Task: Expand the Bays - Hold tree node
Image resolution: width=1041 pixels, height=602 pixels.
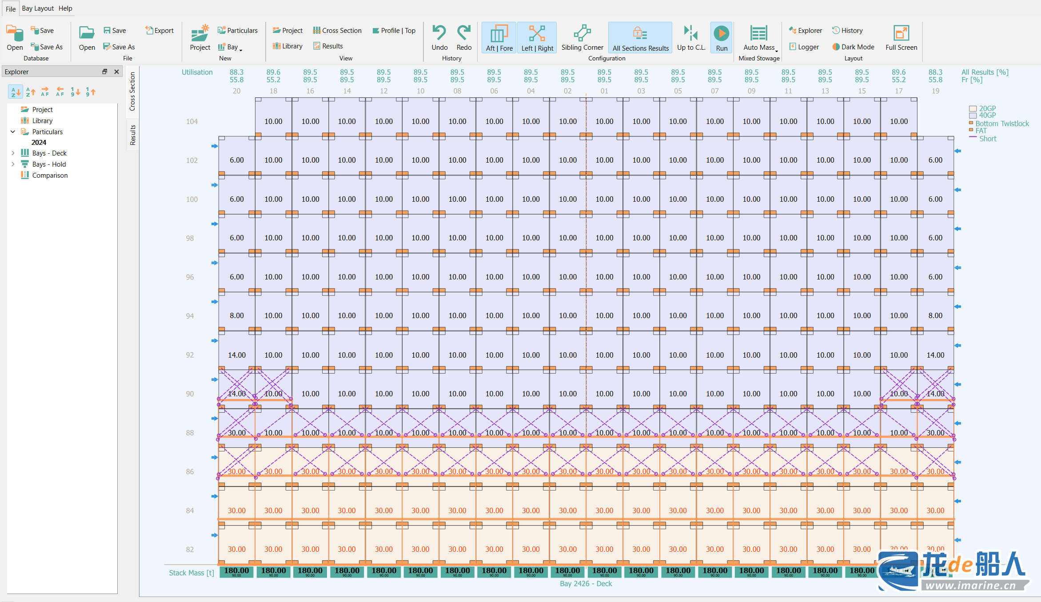Action: pyautogui.click(x=13, y=164)
